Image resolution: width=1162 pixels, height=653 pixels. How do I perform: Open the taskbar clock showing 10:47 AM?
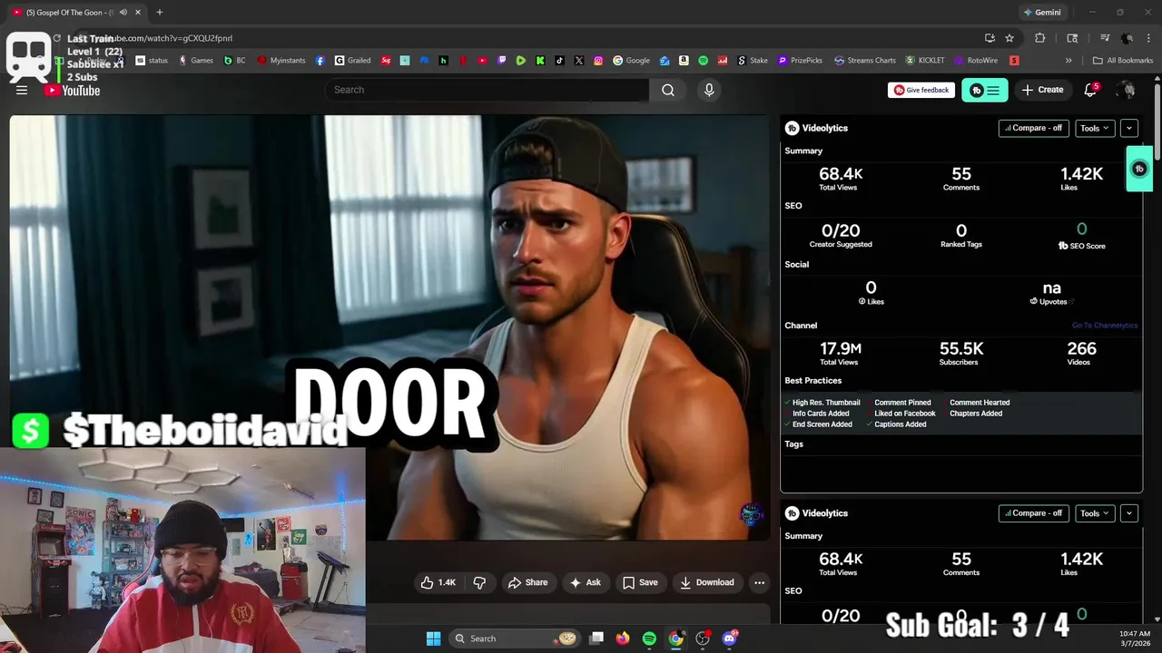coord(1135,638)
